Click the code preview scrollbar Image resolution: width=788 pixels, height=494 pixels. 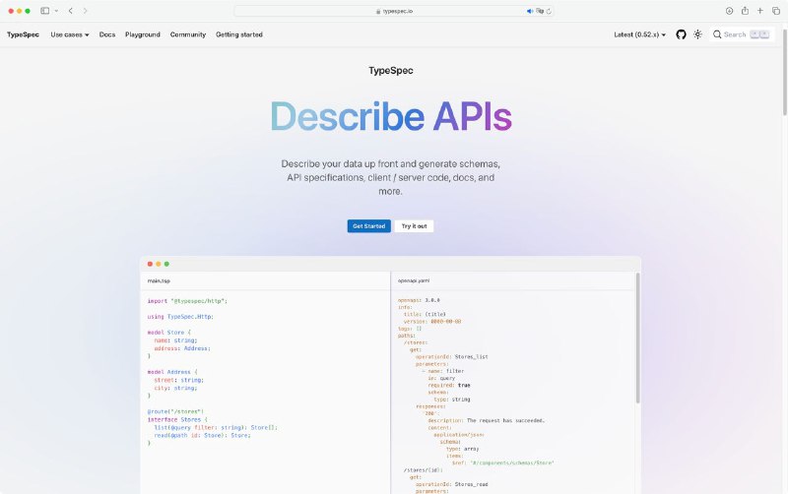tap(637, 338)
